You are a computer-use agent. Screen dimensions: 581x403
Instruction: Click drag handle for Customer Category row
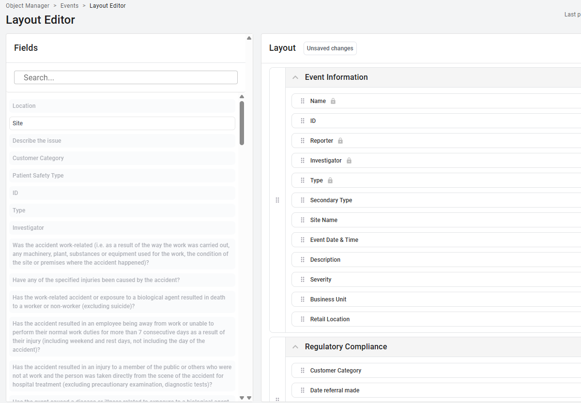[x=303, y=371]
